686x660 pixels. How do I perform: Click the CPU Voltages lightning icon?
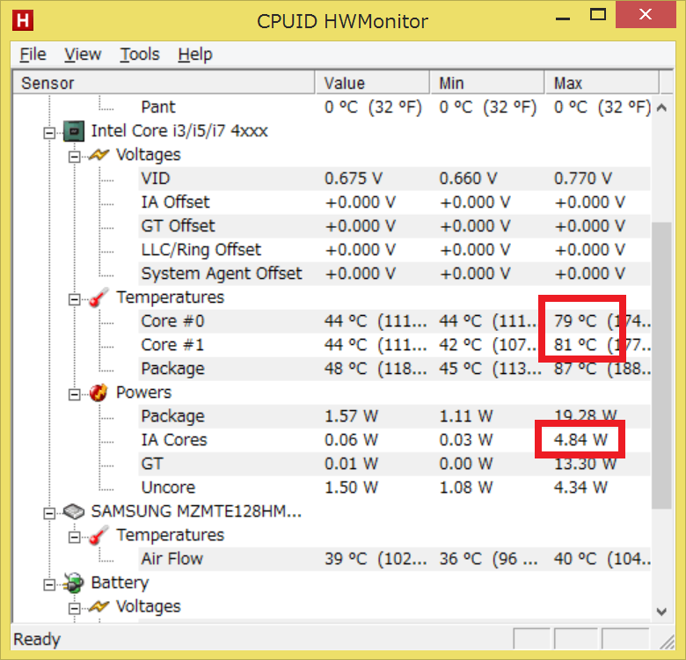click(x=99, y=155)
